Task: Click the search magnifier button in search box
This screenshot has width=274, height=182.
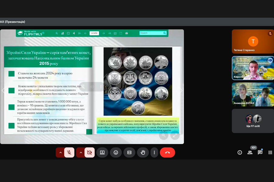Action: coord(165,33)
